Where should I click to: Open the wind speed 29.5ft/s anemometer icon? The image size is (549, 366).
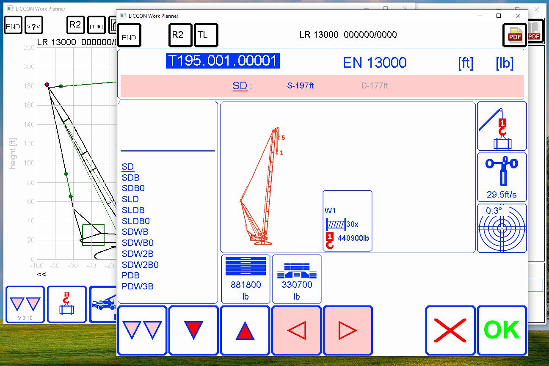(502, 177)
